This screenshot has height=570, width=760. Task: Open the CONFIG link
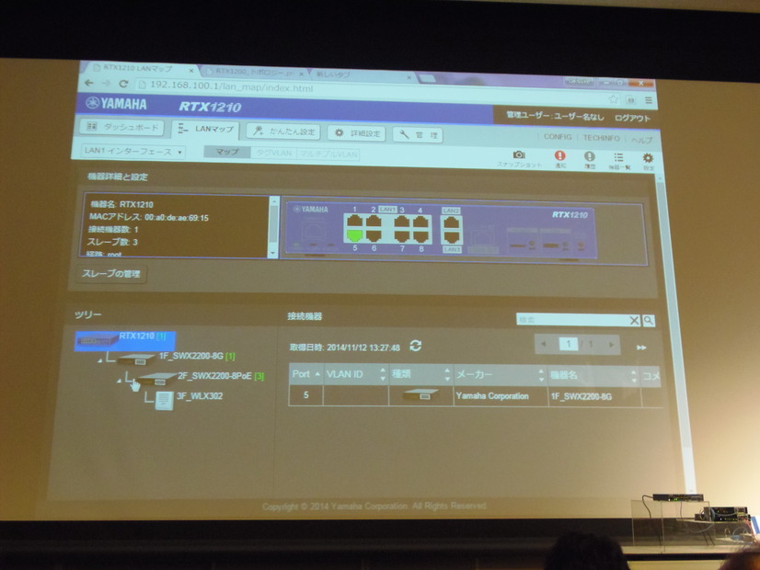[558, 137]
